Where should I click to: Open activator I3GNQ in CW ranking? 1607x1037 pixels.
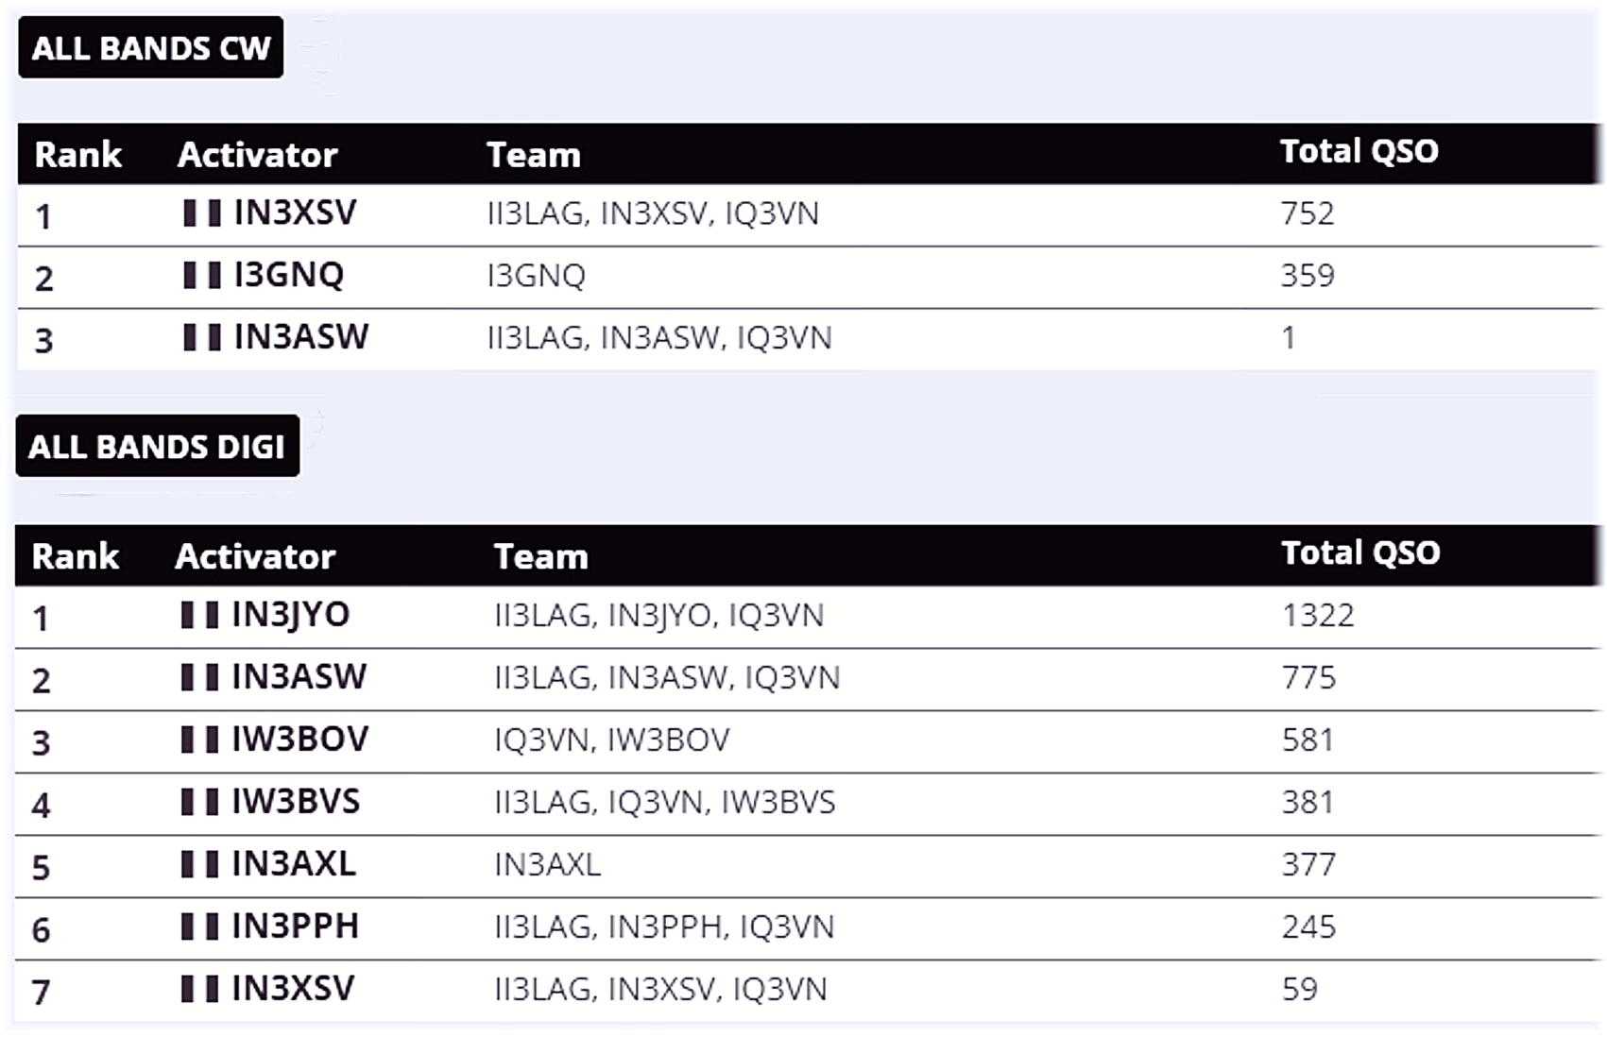289,276
